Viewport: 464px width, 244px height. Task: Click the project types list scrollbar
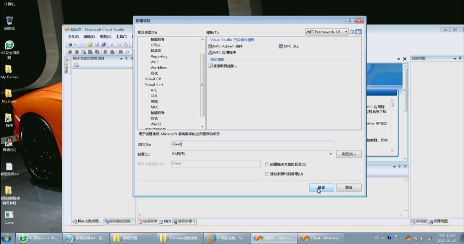[202, 85]
